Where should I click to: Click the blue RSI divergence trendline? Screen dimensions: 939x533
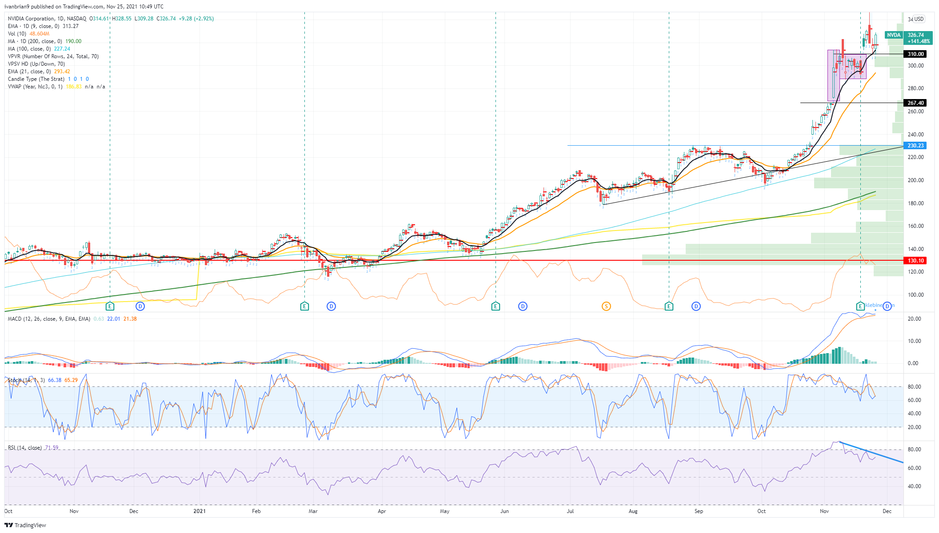(x=871, y=452)
